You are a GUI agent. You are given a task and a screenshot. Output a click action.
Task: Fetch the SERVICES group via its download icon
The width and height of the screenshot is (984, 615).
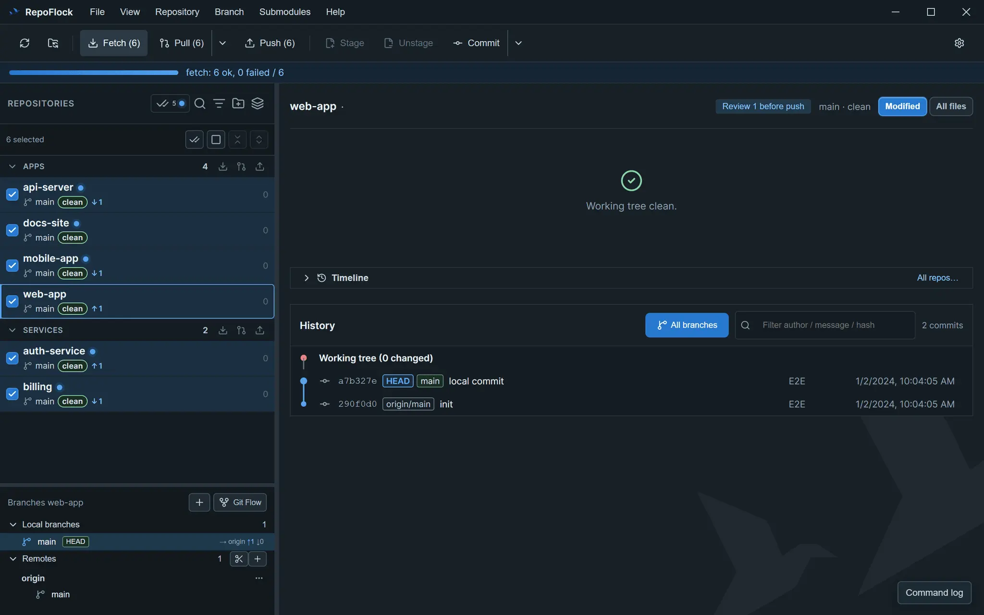223,331
